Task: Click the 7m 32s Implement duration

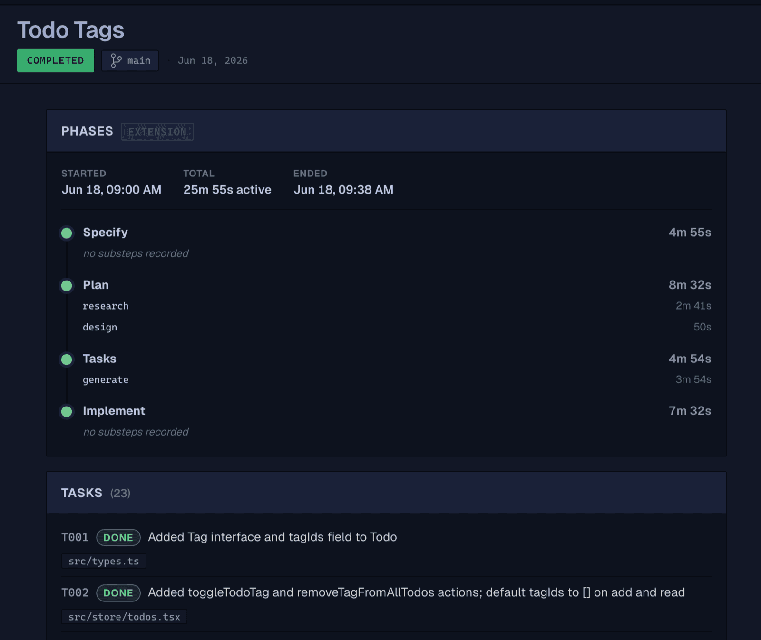Action: click(690, 411)
